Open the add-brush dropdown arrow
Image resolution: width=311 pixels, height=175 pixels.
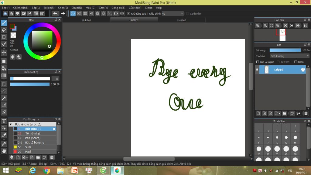[x=27, y=158]
